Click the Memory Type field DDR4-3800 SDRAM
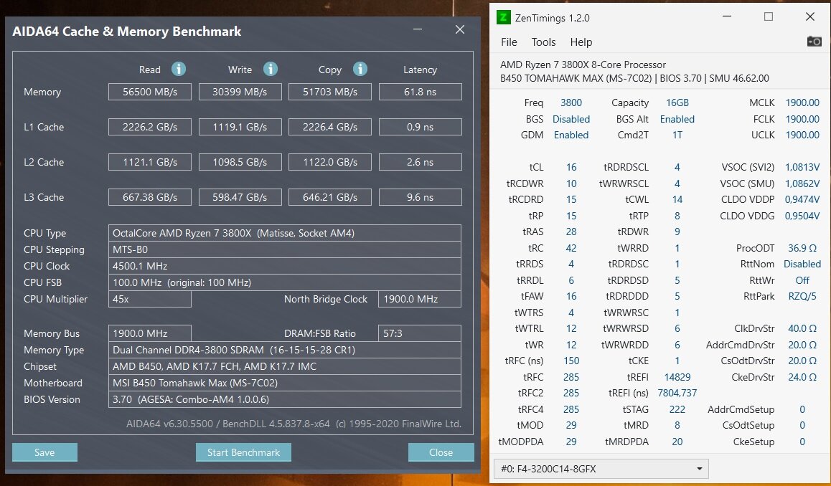 point(285,350)
